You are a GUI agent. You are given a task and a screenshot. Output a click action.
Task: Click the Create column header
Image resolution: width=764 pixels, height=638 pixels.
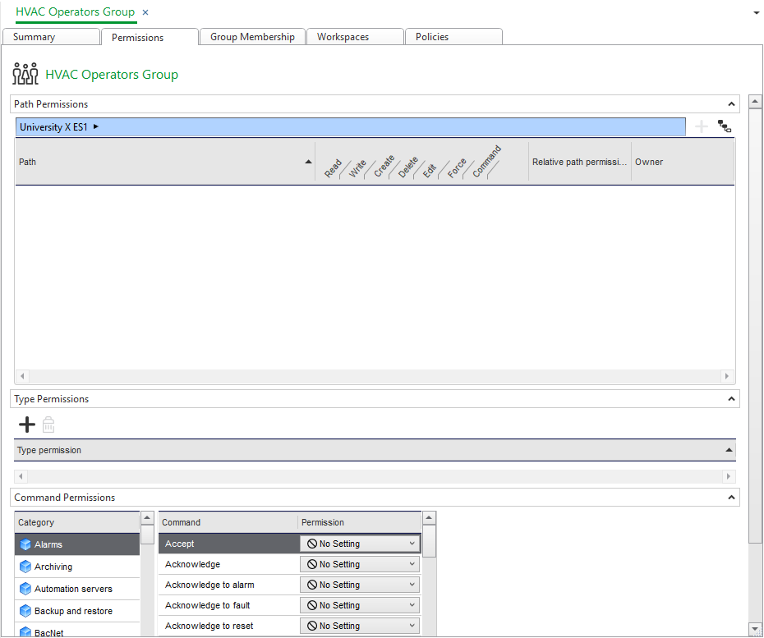(x=384, y=166)
